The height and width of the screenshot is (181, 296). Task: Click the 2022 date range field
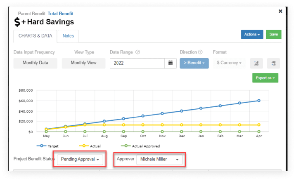[x=137, y=63]
